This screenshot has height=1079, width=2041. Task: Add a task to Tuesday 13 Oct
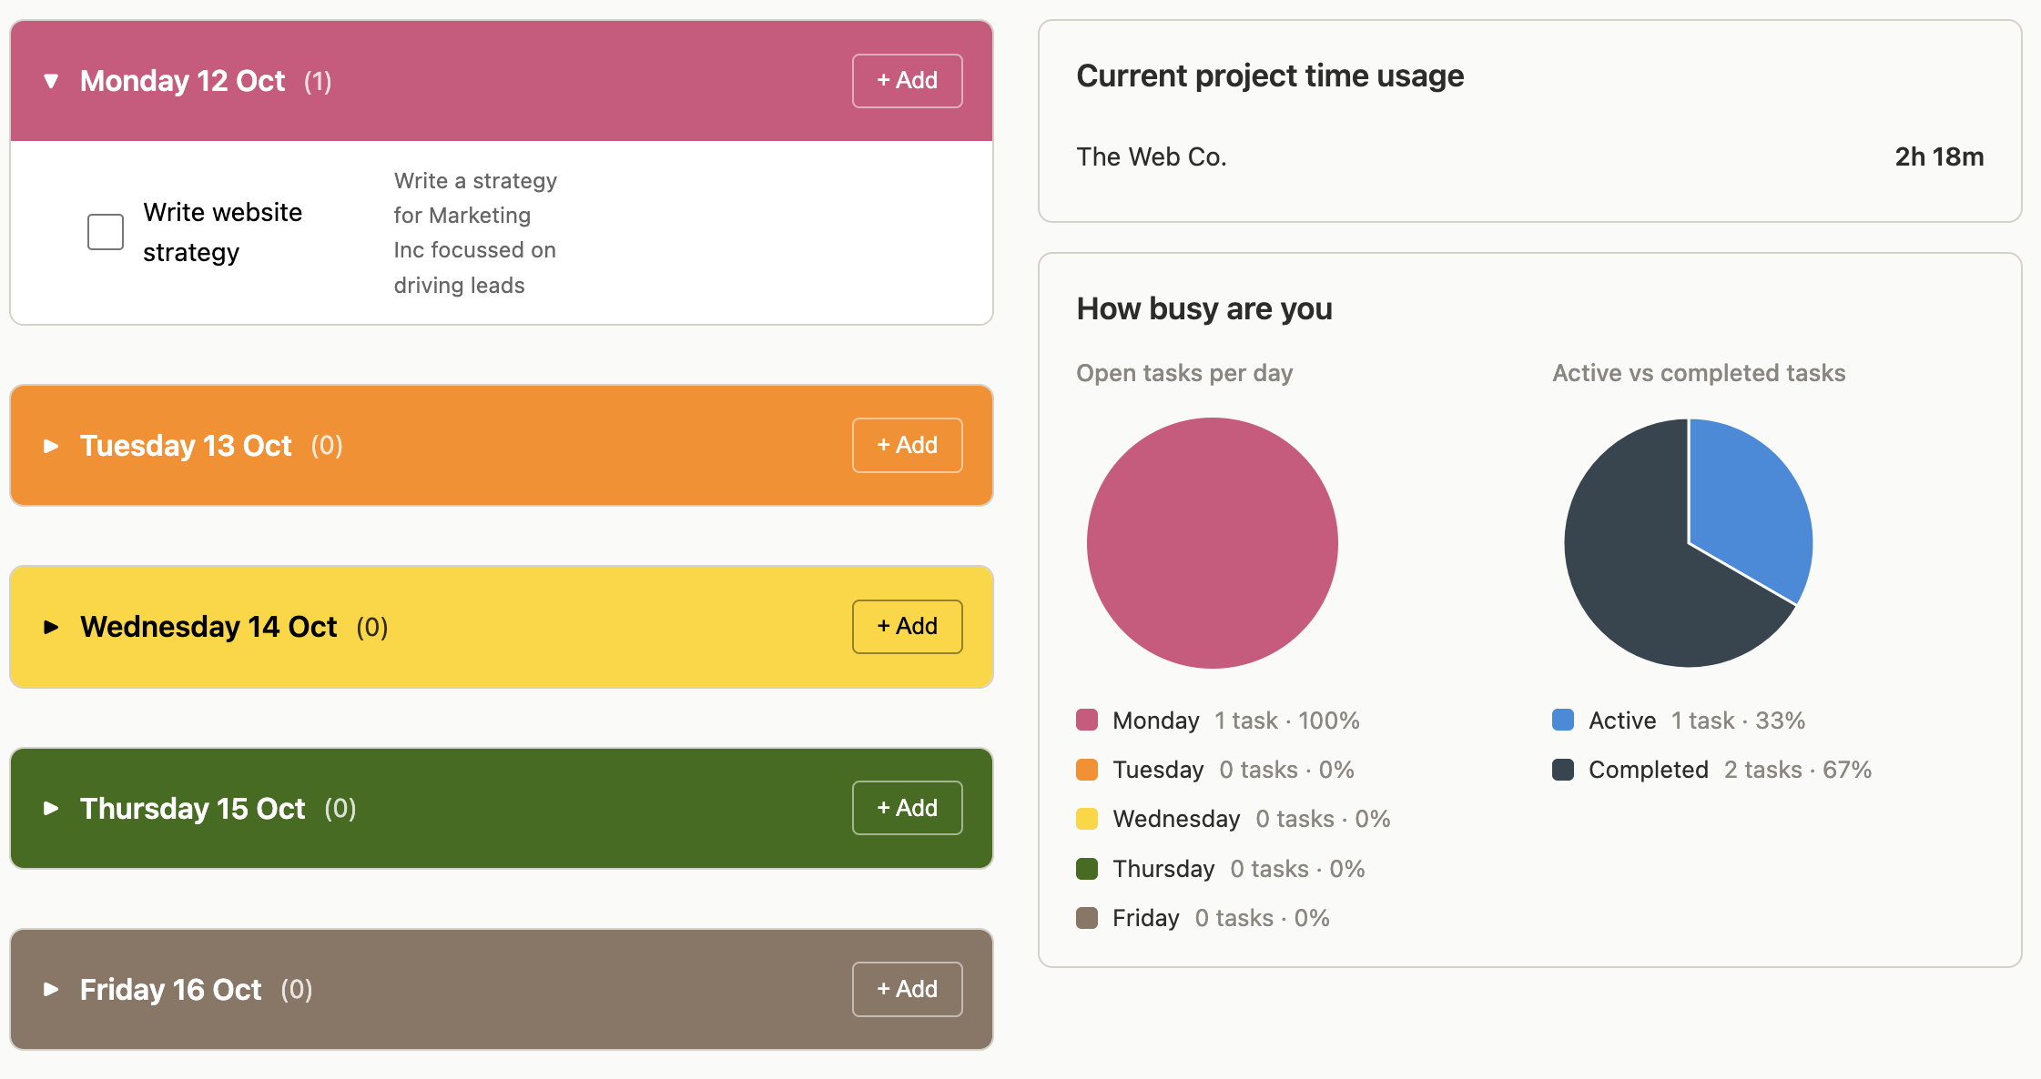907,445
